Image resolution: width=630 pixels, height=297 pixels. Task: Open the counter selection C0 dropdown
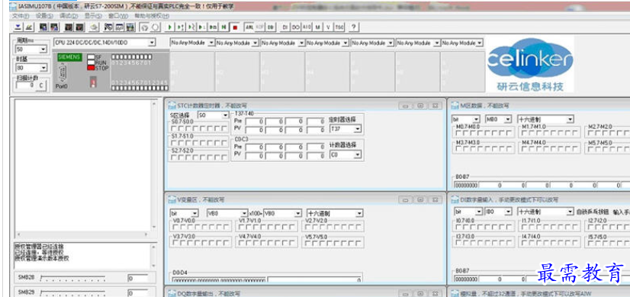click(346, 154)
